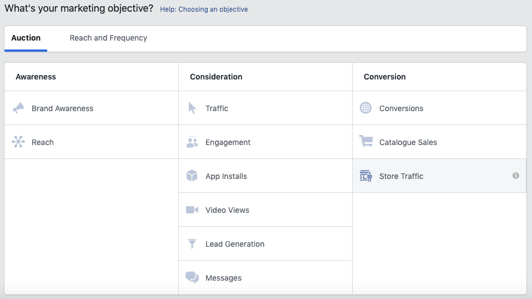The width and height of the screenshot is (532, 299).
Task: Click the Conversion column heading
Action: tap(385, 77)
